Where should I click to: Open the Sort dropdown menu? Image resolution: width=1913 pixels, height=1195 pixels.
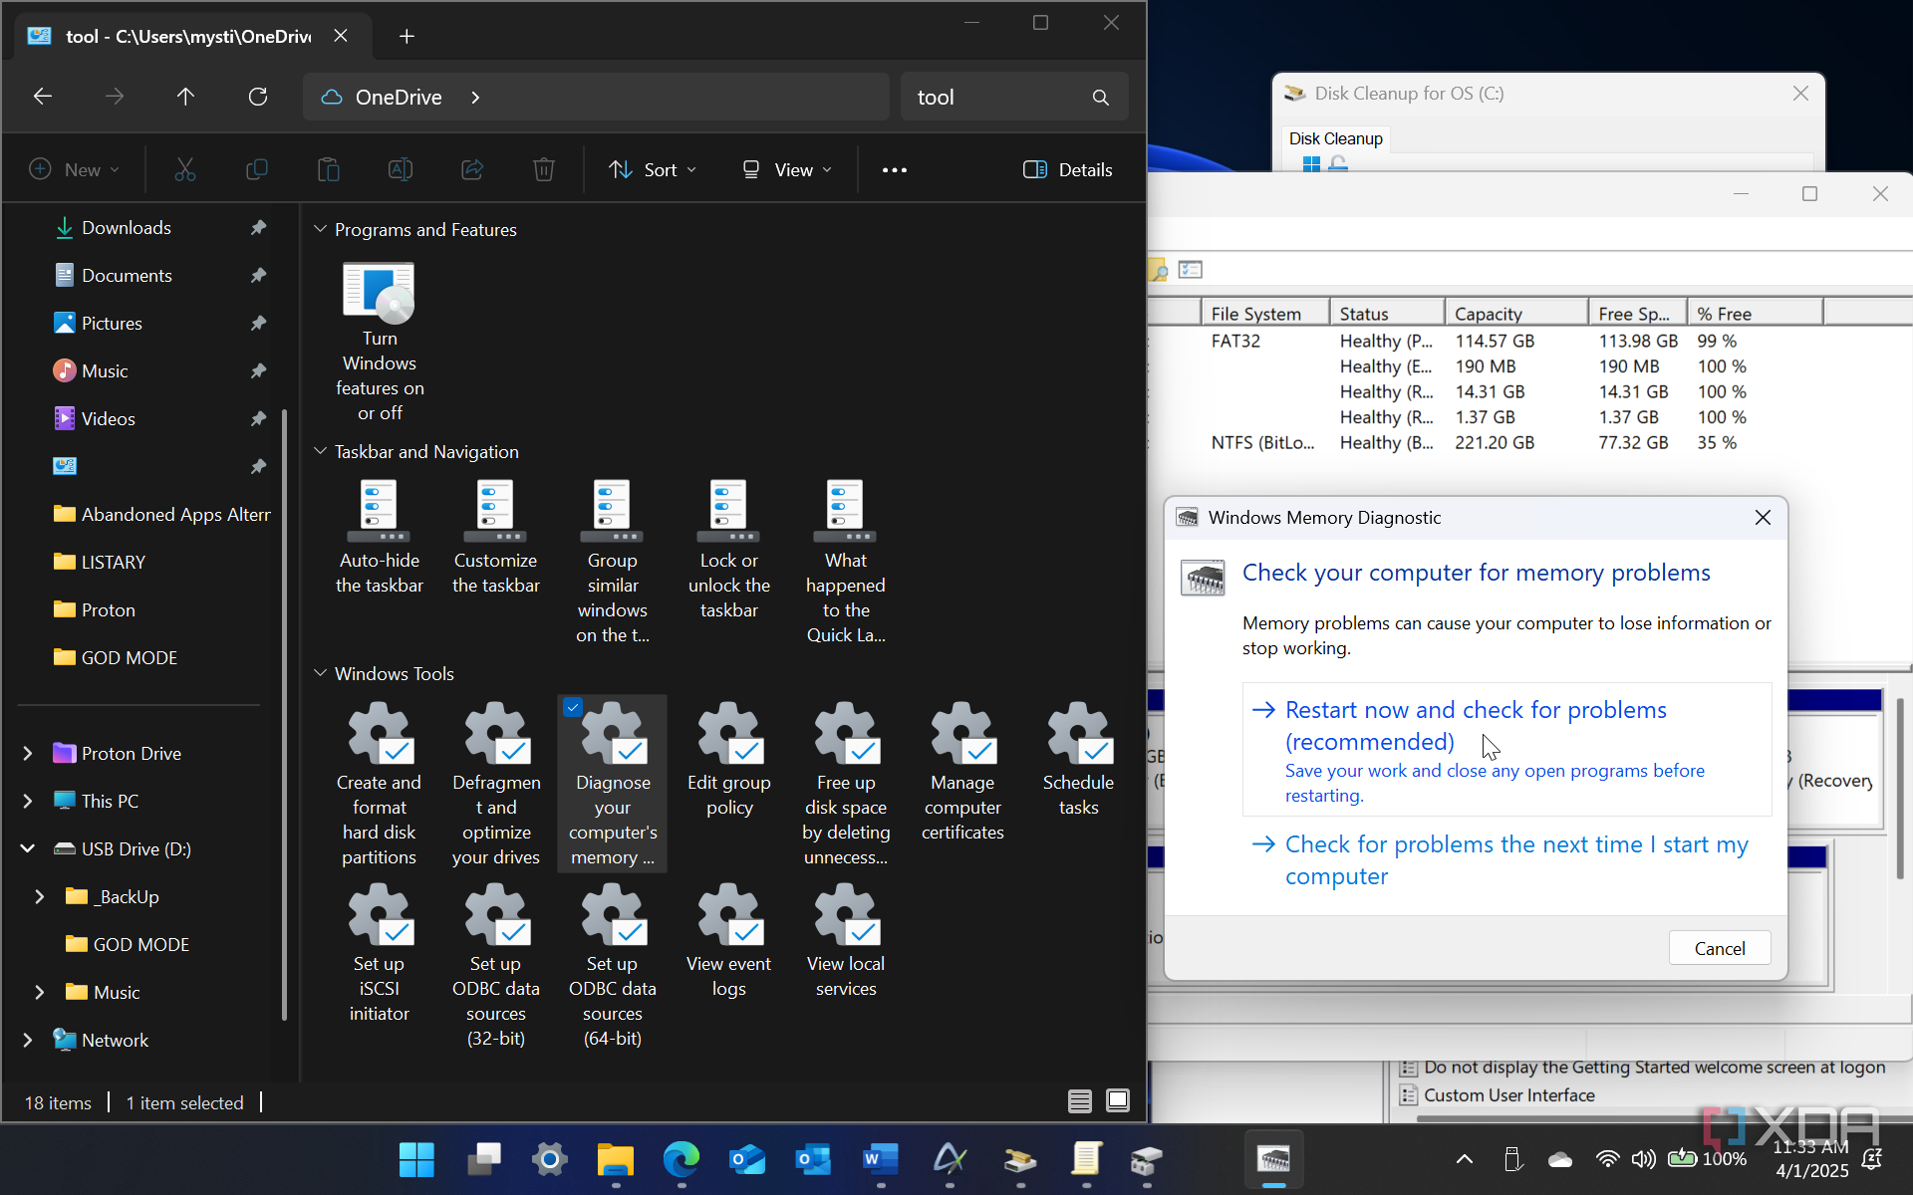(654, 169)
